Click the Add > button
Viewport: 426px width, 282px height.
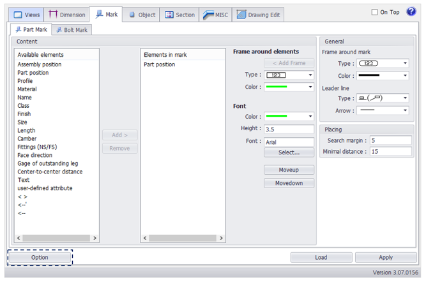(120, 135)
